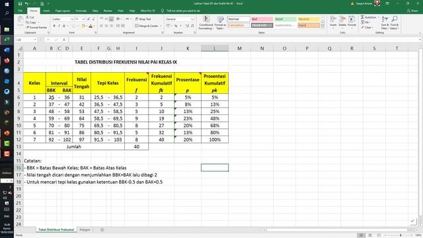Switch to Page Layout view in status bar
The width and height of the screenshot is (423, 238).
(370, 235)
